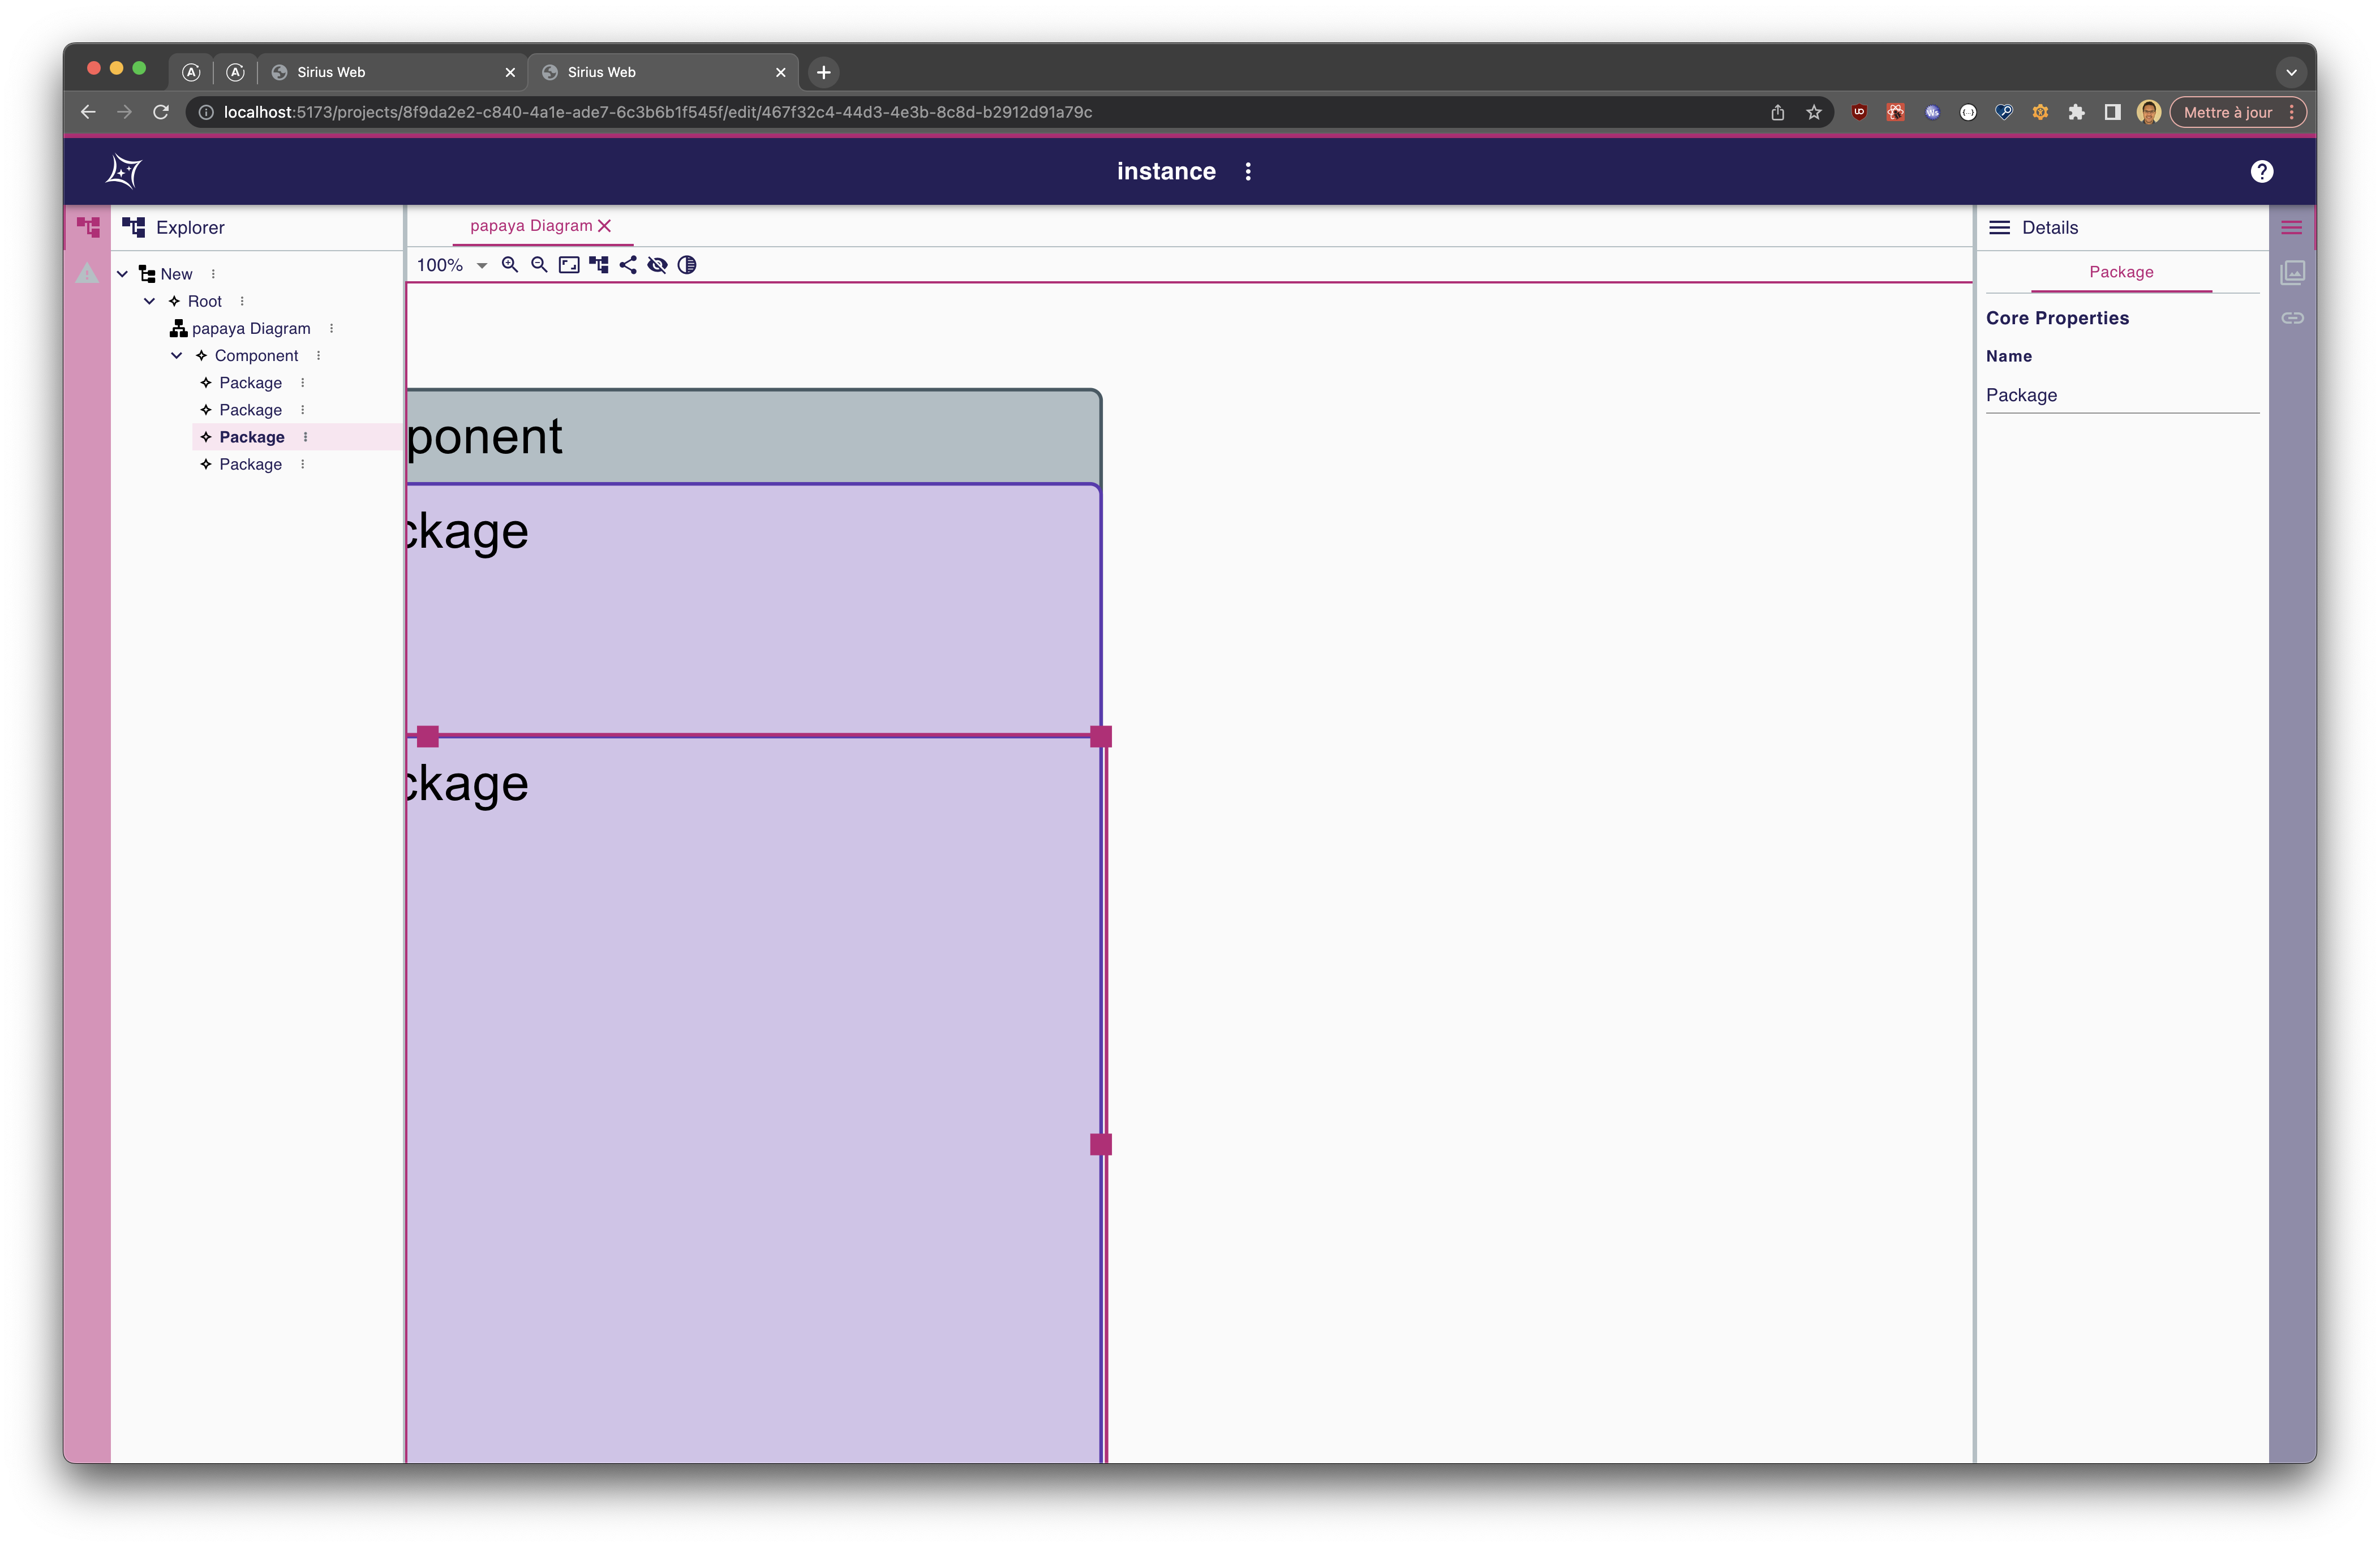This screenshot has height=1547, width=2380.
Task: Open the papaya Diagram tree item options menu
Action: [330, 328]
